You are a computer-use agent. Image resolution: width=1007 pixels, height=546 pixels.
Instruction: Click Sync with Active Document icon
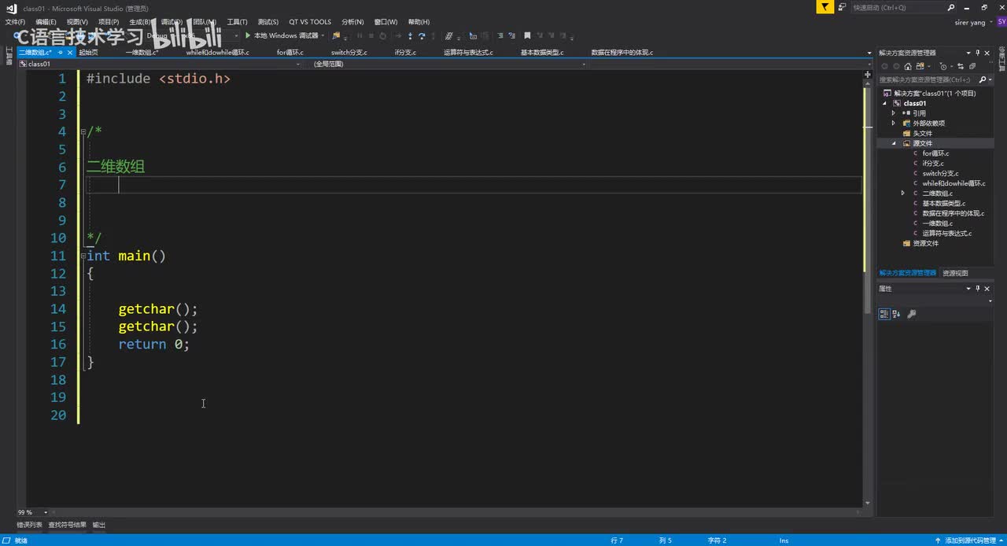tap(961, 67)
